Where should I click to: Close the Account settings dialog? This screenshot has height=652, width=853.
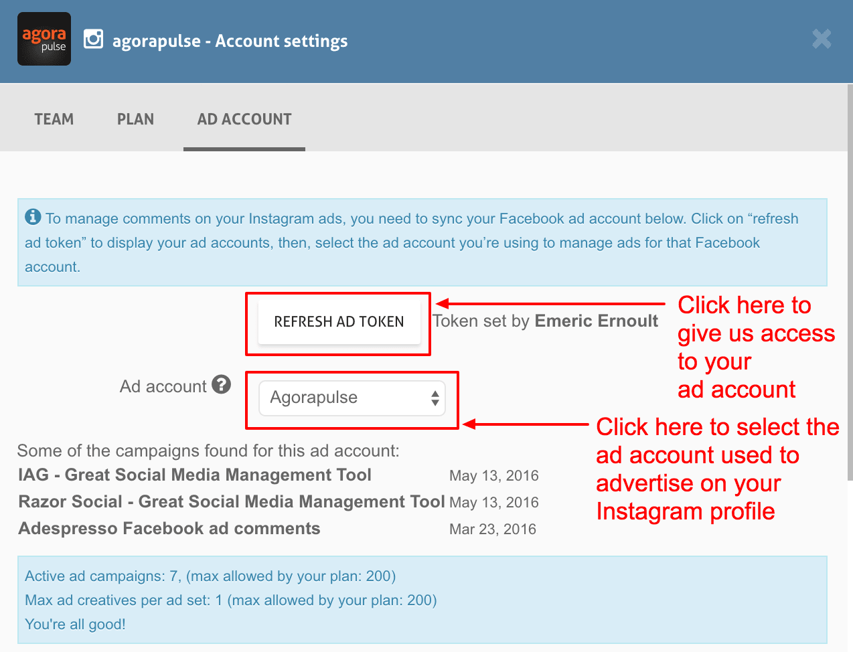822,39
